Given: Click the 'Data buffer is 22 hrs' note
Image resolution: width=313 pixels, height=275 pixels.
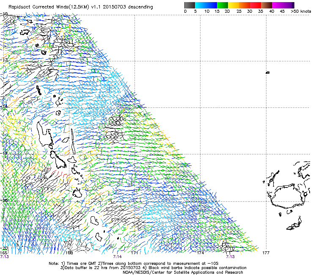Looking at the screenshot, I should point(153,268).
